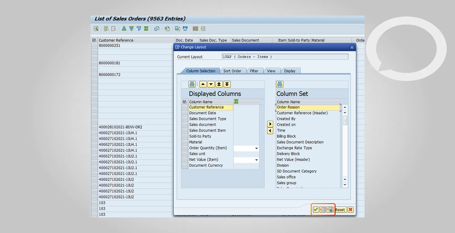
Task: Move selected displayed column to bottom
Action: (x=227, y=84)
